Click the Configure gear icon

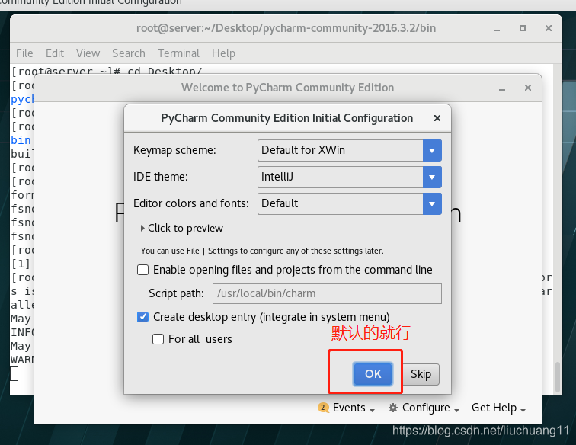tap(393, 408)
